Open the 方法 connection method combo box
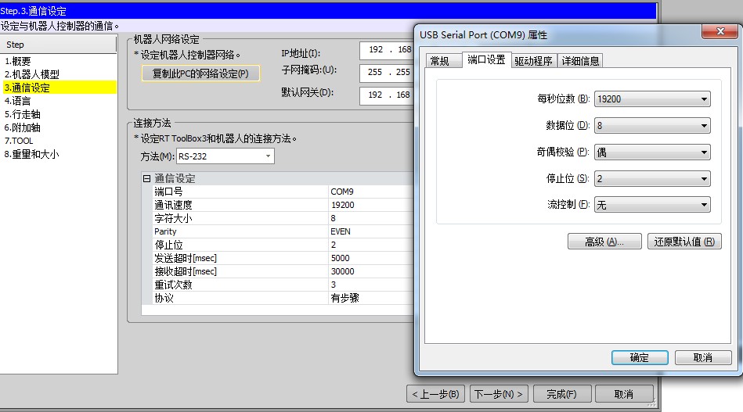The height and width of the screenshot is (412, 743). (x=225, y=156)
